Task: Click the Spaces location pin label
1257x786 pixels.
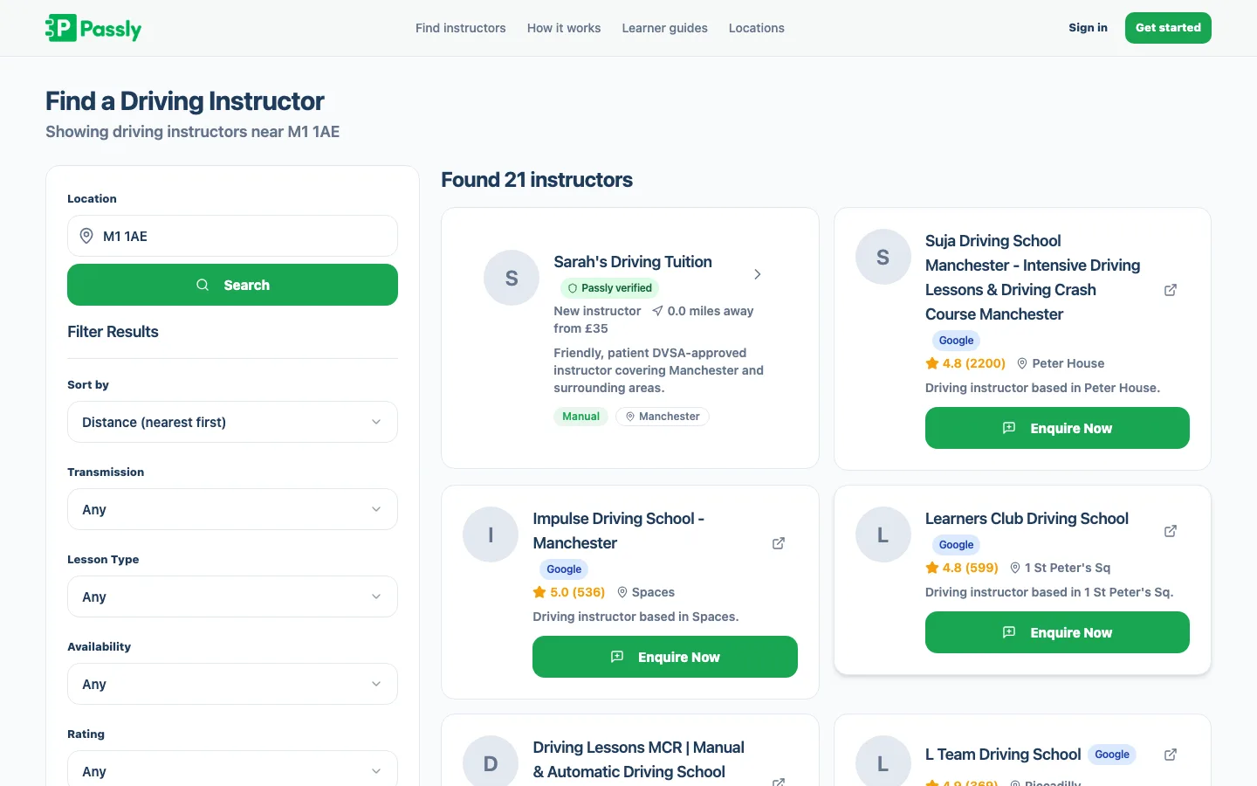Action: (646, 592)
